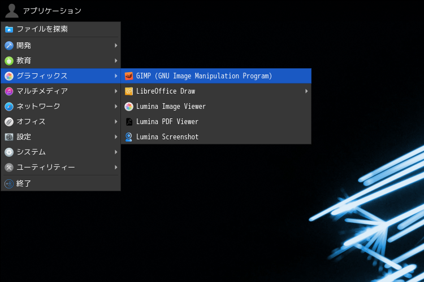The image size is (424, 282).
Task: Click the blue folder icon for ファイルを探索
Action: tap(9, 29)
